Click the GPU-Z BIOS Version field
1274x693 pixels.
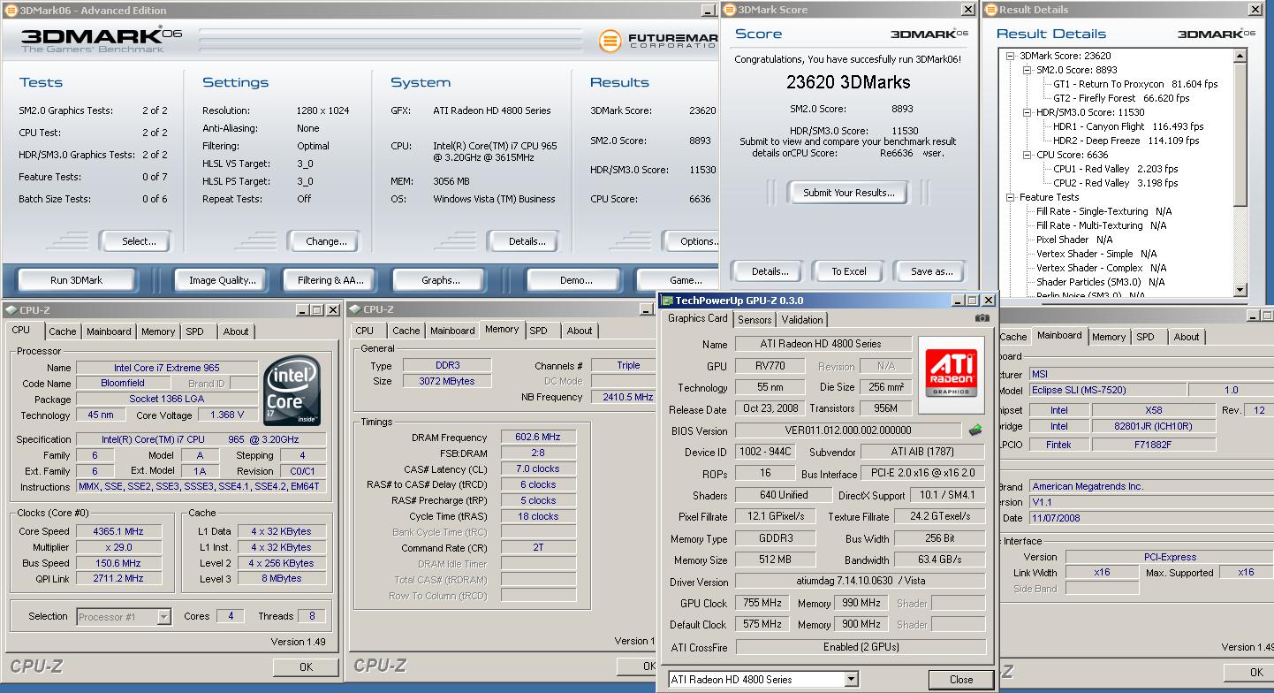(x=849, y=430)
